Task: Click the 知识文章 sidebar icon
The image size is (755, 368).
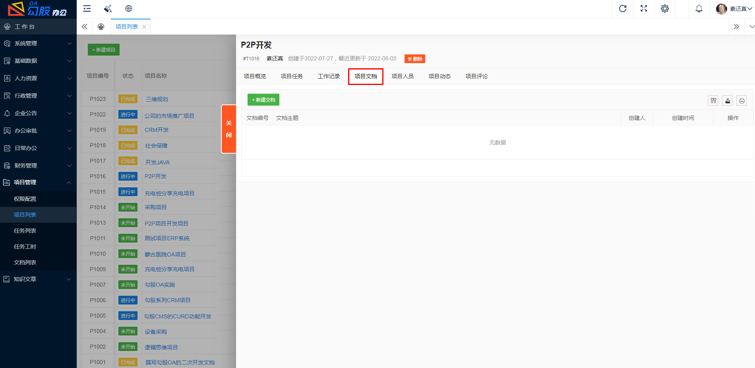Action: pyautogui.click(x=6, y=279)
